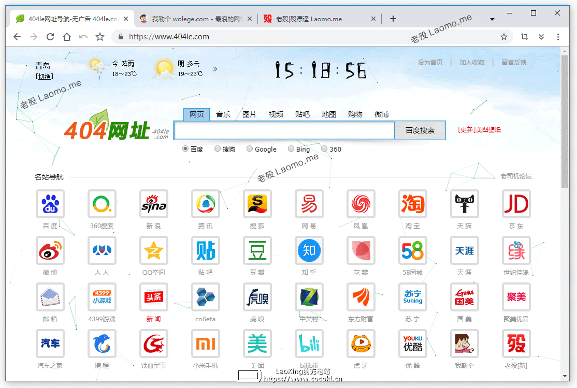
Task: Open the Sohu (搜狐) site icon
Action: coord(257,204)
